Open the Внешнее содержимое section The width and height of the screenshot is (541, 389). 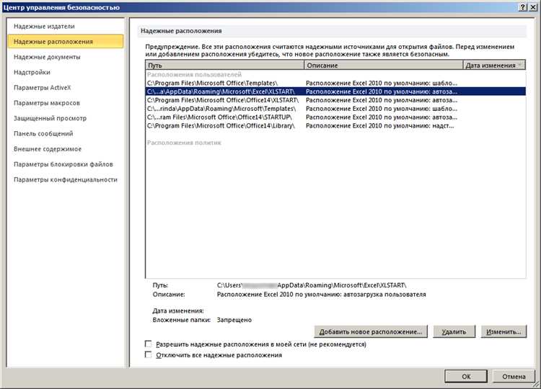pyautogui.click(x=65, y=149)
